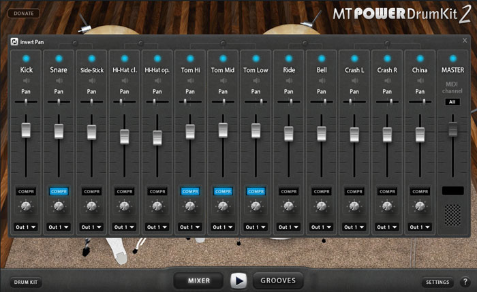Image resolution: width=477 pixels, height=292 pixels.
Task: Click the Ride compressor knob
Action: [x=289, y=206]
